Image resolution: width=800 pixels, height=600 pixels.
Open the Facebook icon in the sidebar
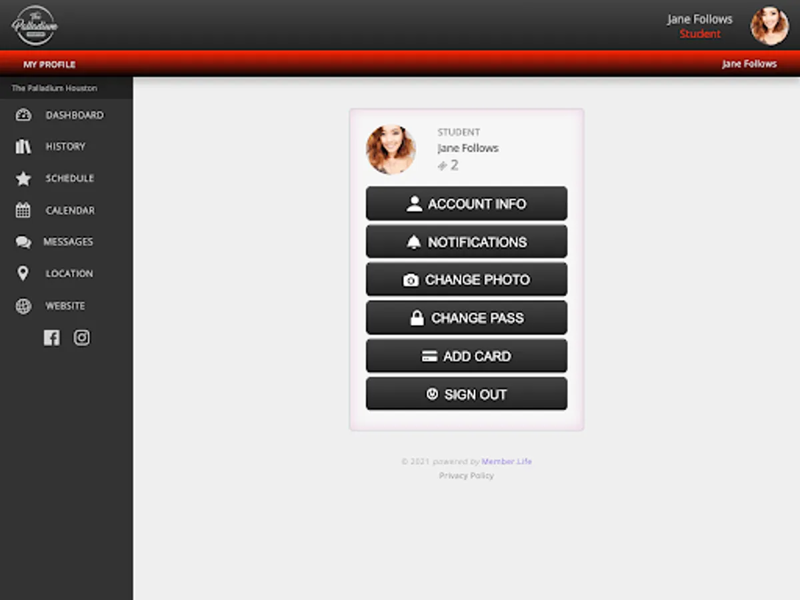(51, 338)
